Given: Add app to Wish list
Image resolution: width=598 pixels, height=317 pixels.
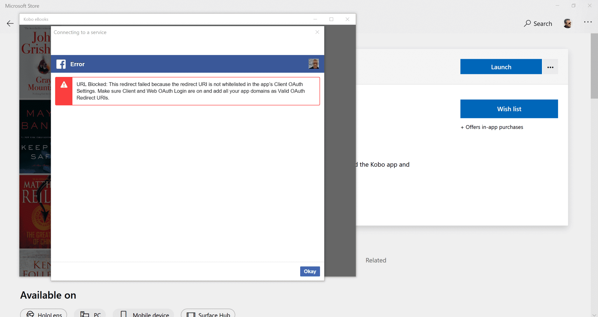Looking at the screenshot, I should click(x=509, y=109).
